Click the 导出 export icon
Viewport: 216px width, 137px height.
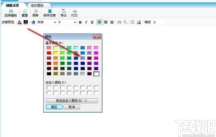pos(64,11)
